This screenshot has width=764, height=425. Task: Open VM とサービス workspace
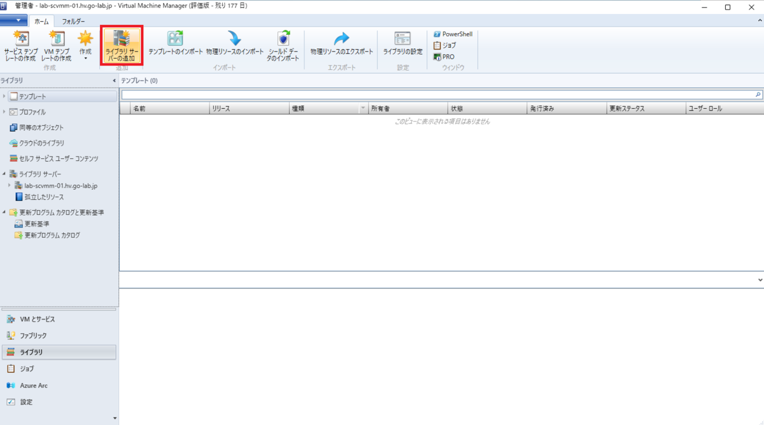pyautogui.click(x=59, y=319)
